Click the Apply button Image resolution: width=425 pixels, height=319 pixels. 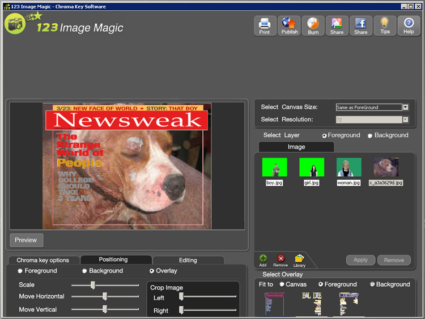pos(360,260)
